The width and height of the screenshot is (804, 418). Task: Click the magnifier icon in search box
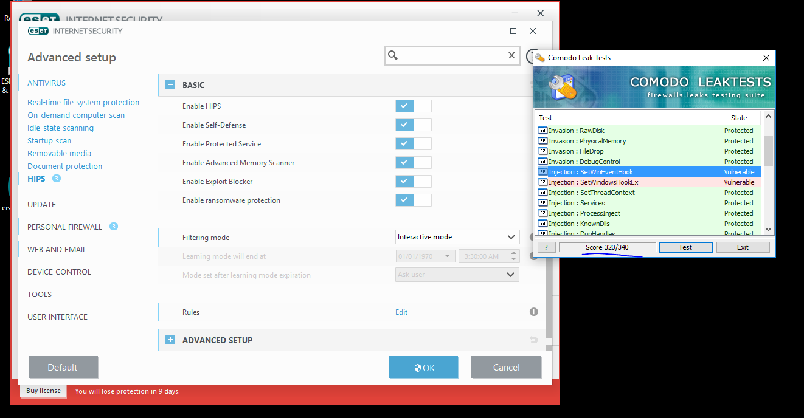[x=393, y=55]
